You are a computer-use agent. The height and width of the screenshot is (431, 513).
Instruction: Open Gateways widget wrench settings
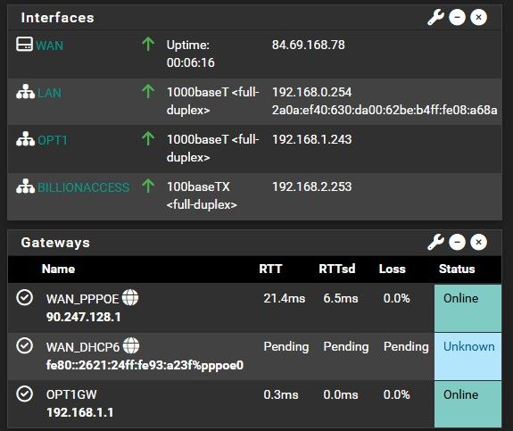pos(435,242)
